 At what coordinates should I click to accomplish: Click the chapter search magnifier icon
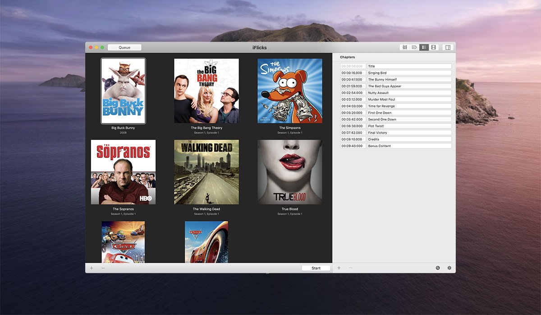click(x=438, y=268)
